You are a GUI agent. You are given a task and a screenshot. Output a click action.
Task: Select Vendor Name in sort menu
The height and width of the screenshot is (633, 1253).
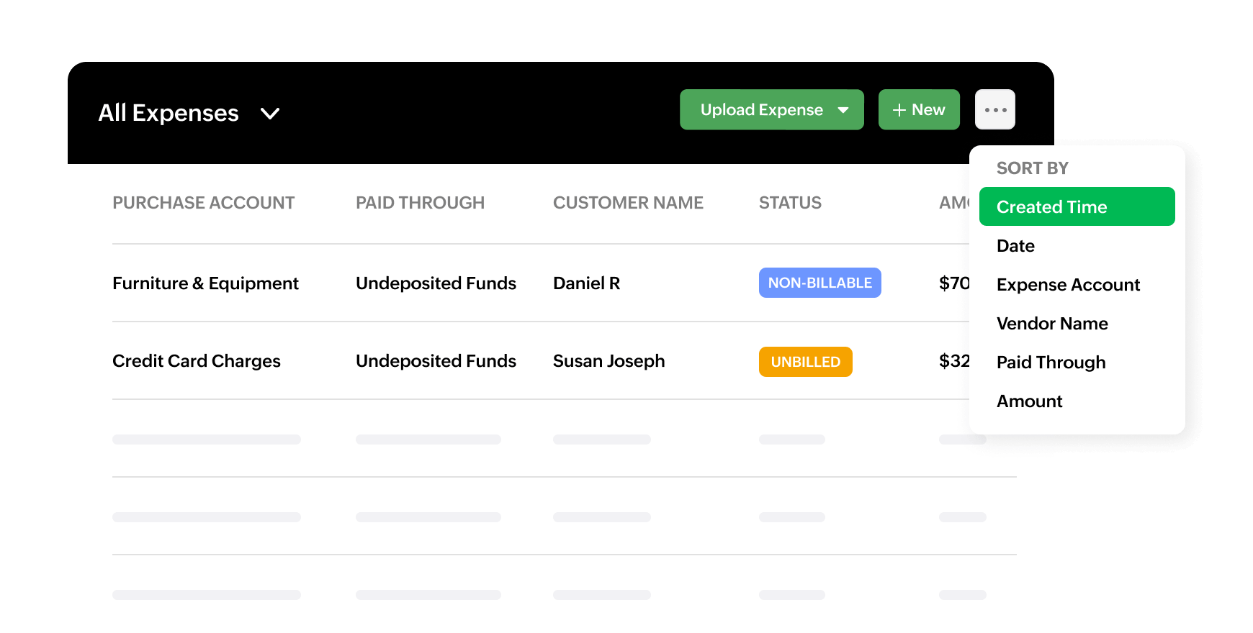1051,324
